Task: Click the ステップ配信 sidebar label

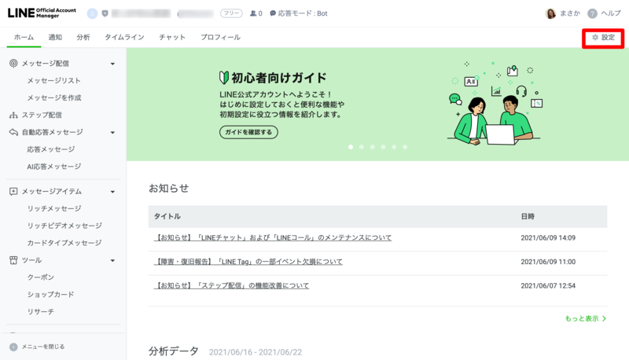Action: point(42,115)
